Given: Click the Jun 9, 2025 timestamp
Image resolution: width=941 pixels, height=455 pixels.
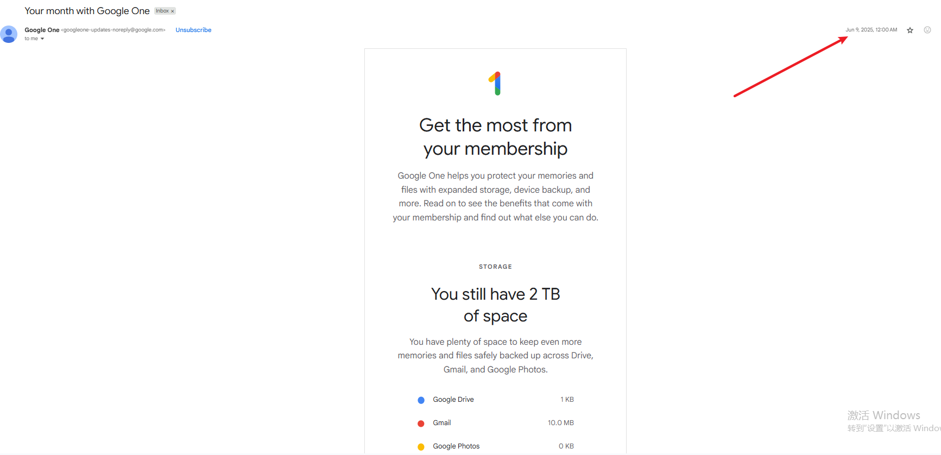Looking at the screenshot, I should coord(871,30).
